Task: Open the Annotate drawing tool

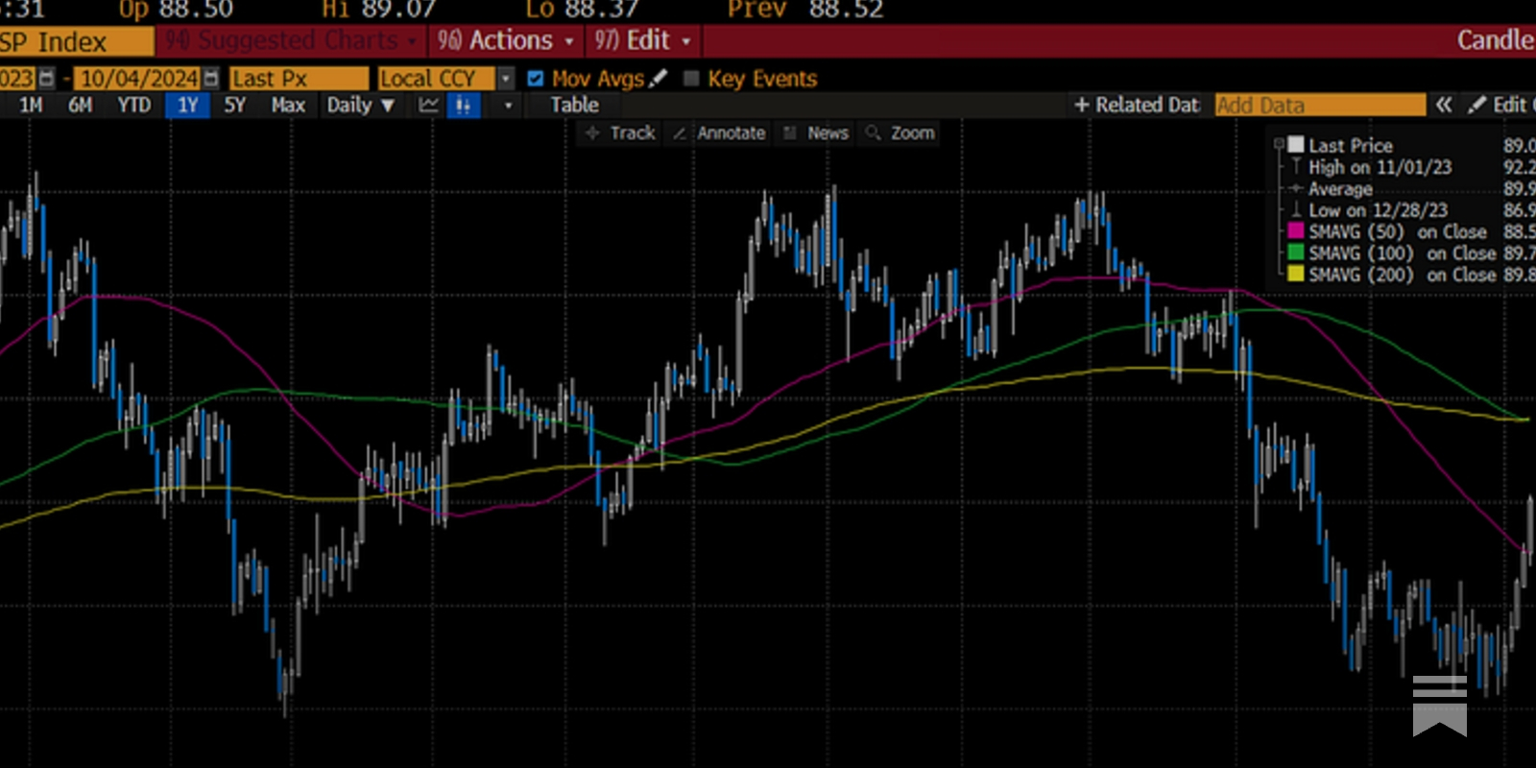Action: (719, 133)
